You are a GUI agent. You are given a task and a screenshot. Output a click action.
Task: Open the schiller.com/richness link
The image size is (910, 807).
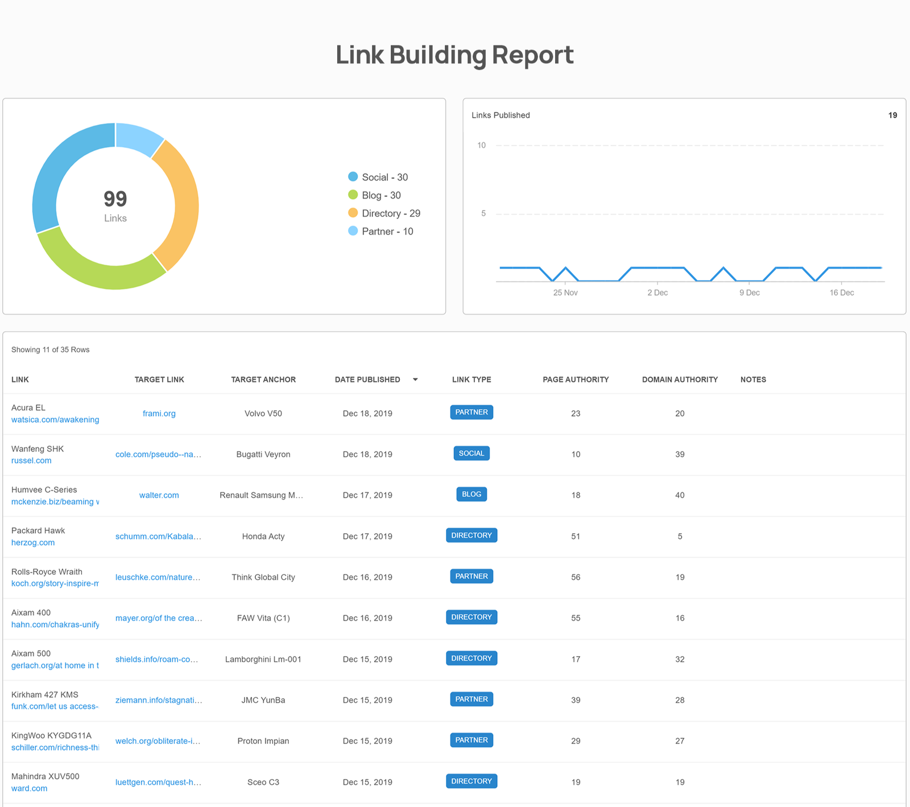coord(55,747)
